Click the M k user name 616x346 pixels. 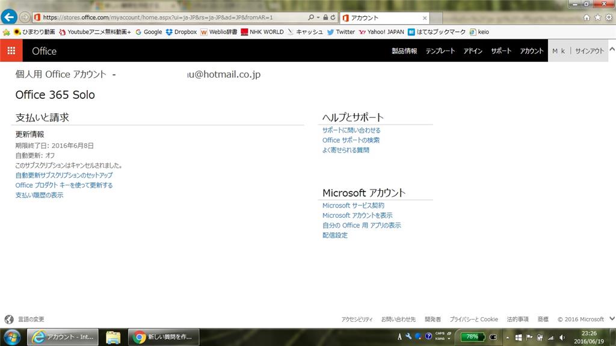tap(559, 51)
